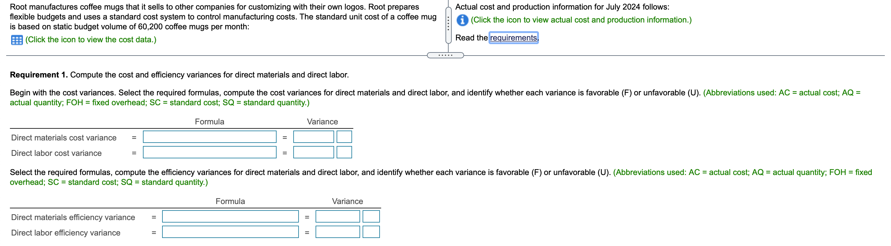Click the direct labor efficiency variance amount field
The width and height of the screenshot is (891, 246).
pos(338,232)
